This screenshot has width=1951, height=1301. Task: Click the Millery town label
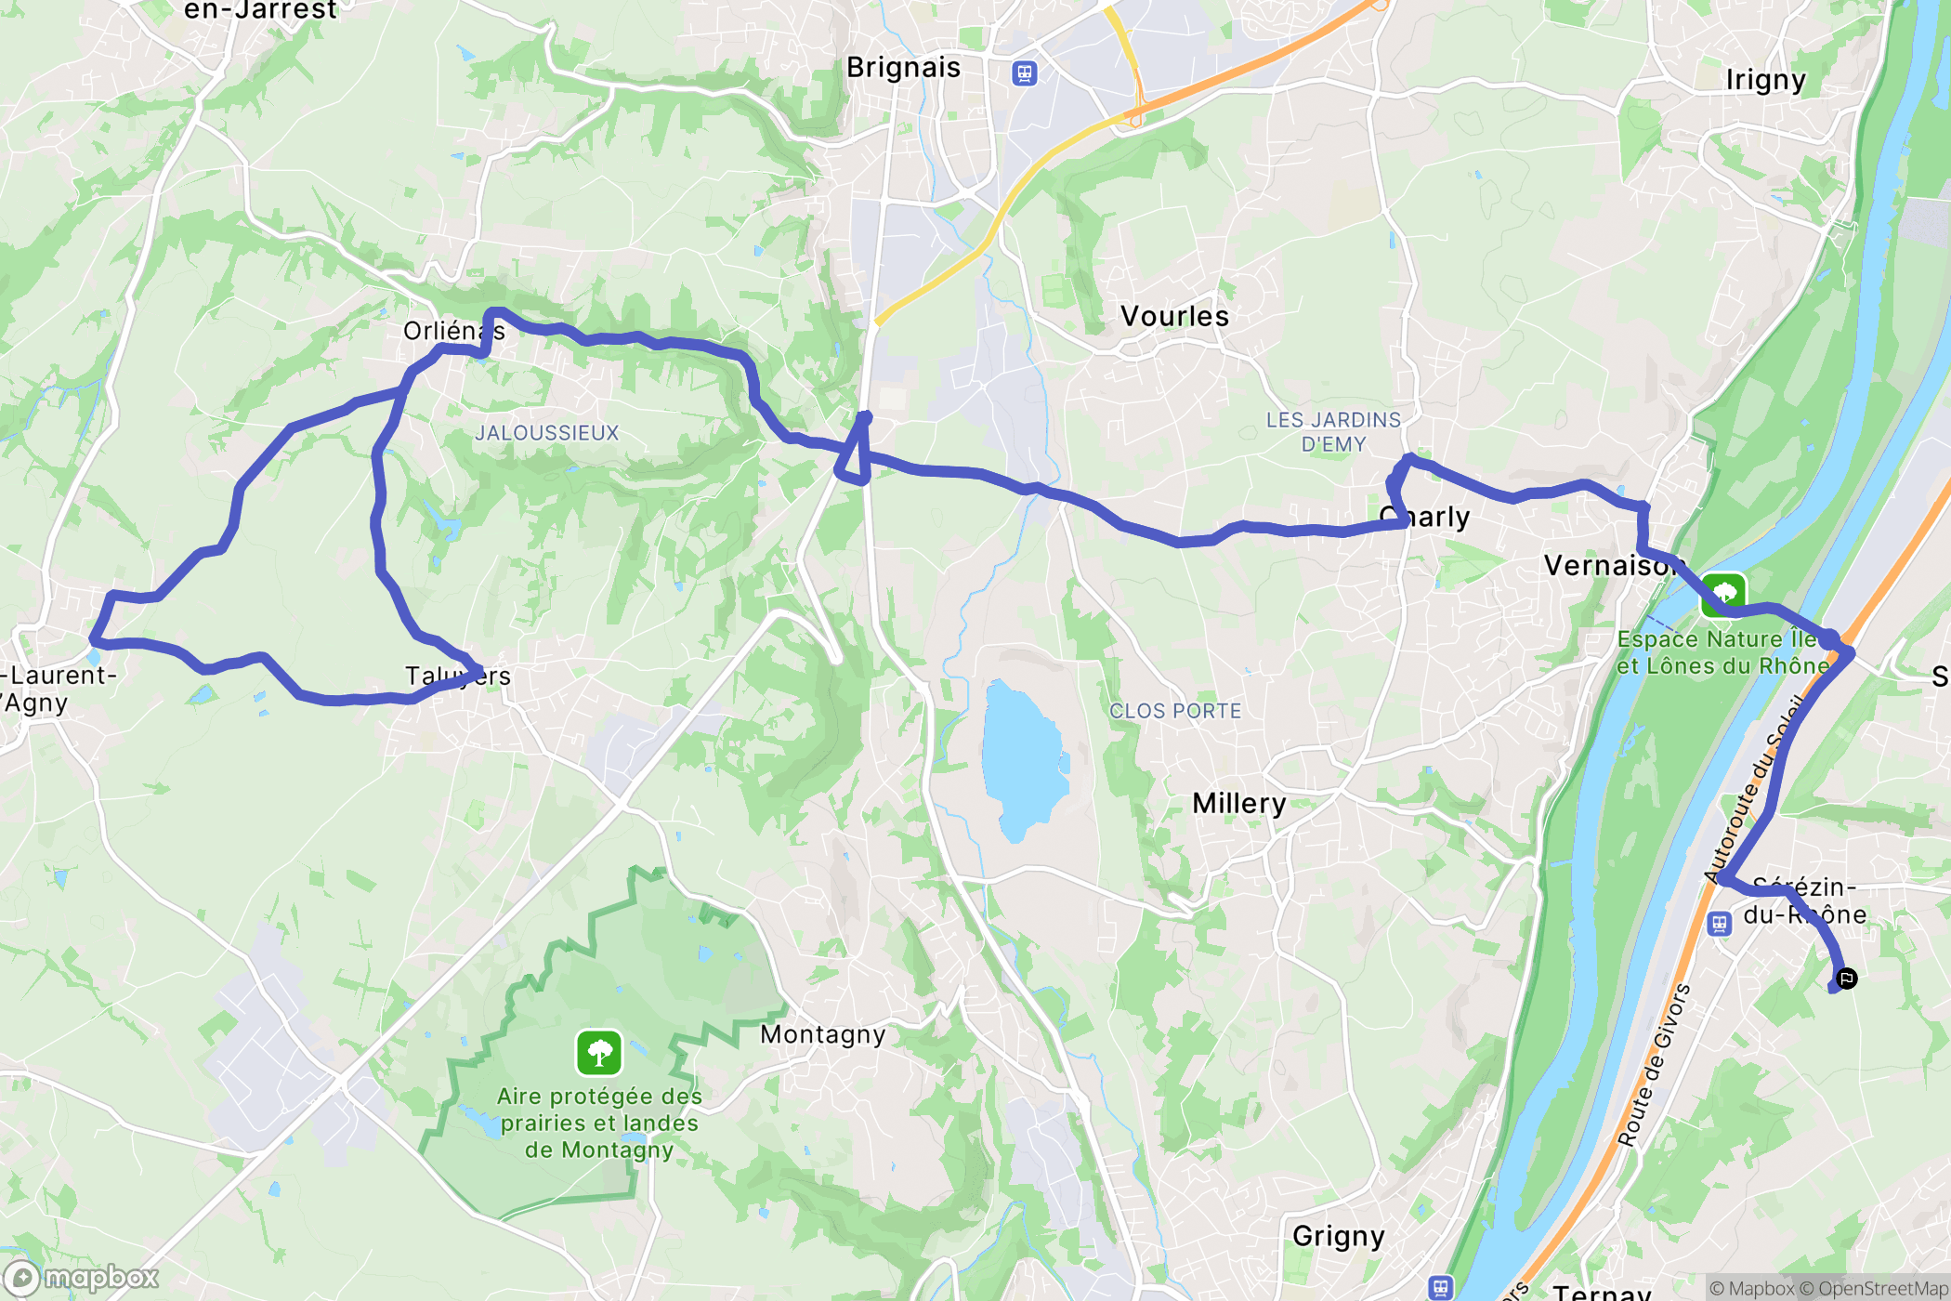(x=1239, y=803)
